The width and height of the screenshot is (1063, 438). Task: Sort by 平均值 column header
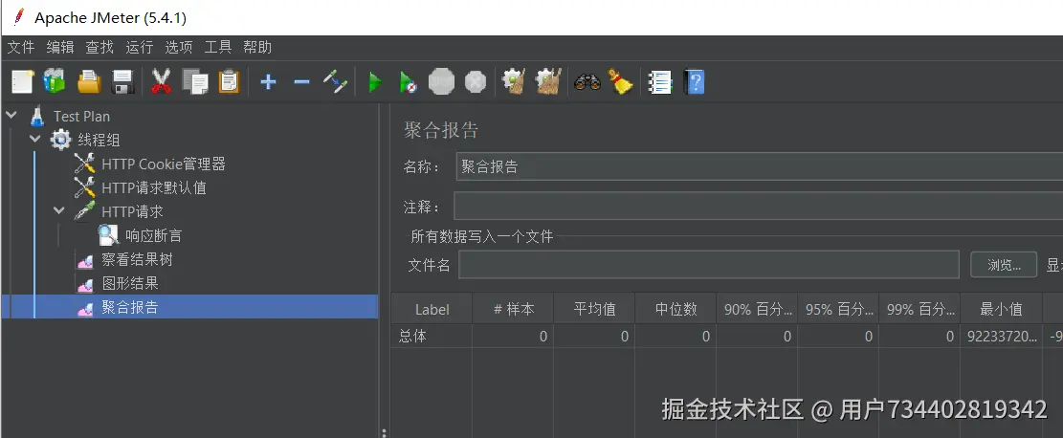tap(594, 309)
